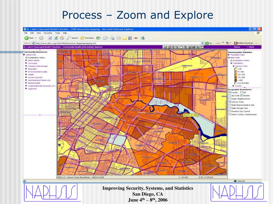Image resolution: width=273 pixels, height=204 pixels.
Task: Click the first icon in map toolbar
Action: pos(165,47)
